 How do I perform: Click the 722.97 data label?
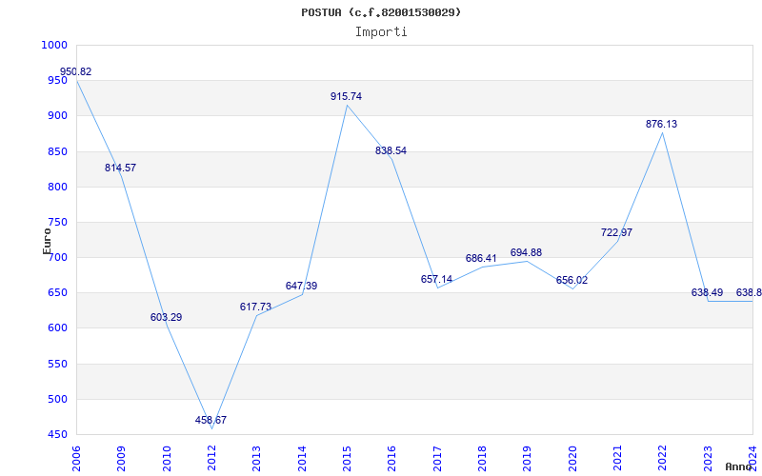pyautogui.click(x=616, y=232)
